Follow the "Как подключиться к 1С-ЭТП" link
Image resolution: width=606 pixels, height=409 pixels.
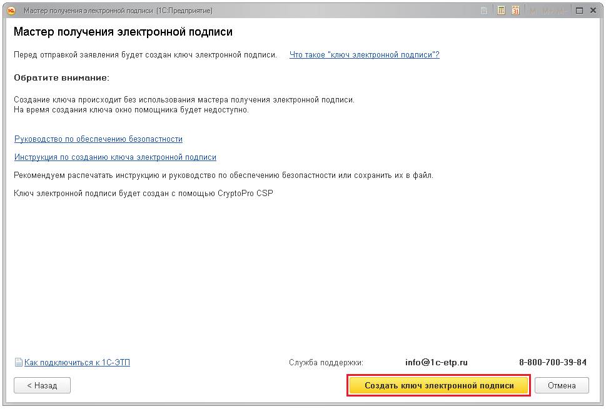tap(77, 362)
